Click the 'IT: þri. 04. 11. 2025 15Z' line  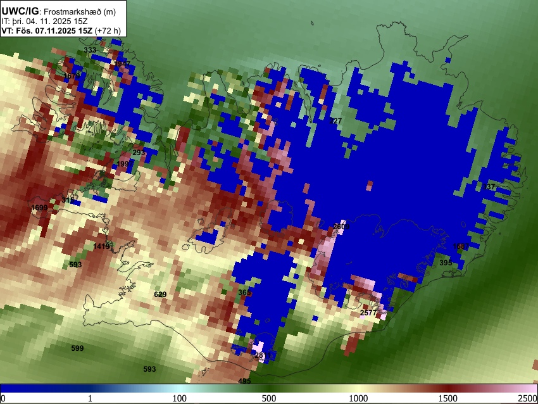[44, 22]
